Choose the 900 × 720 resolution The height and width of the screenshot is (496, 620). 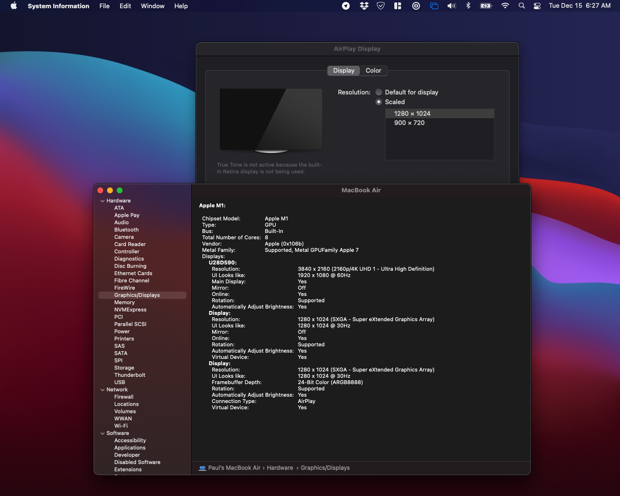coord(409,123)
